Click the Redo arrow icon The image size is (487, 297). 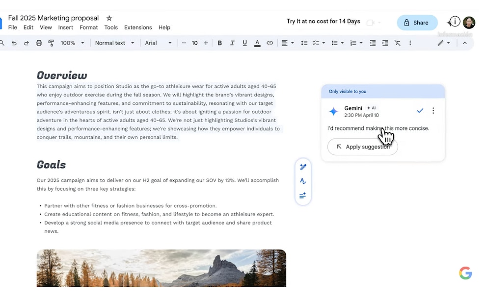(27, 43)
